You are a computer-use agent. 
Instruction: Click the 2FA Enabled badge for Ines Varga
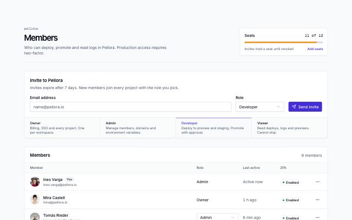point(290,182)
